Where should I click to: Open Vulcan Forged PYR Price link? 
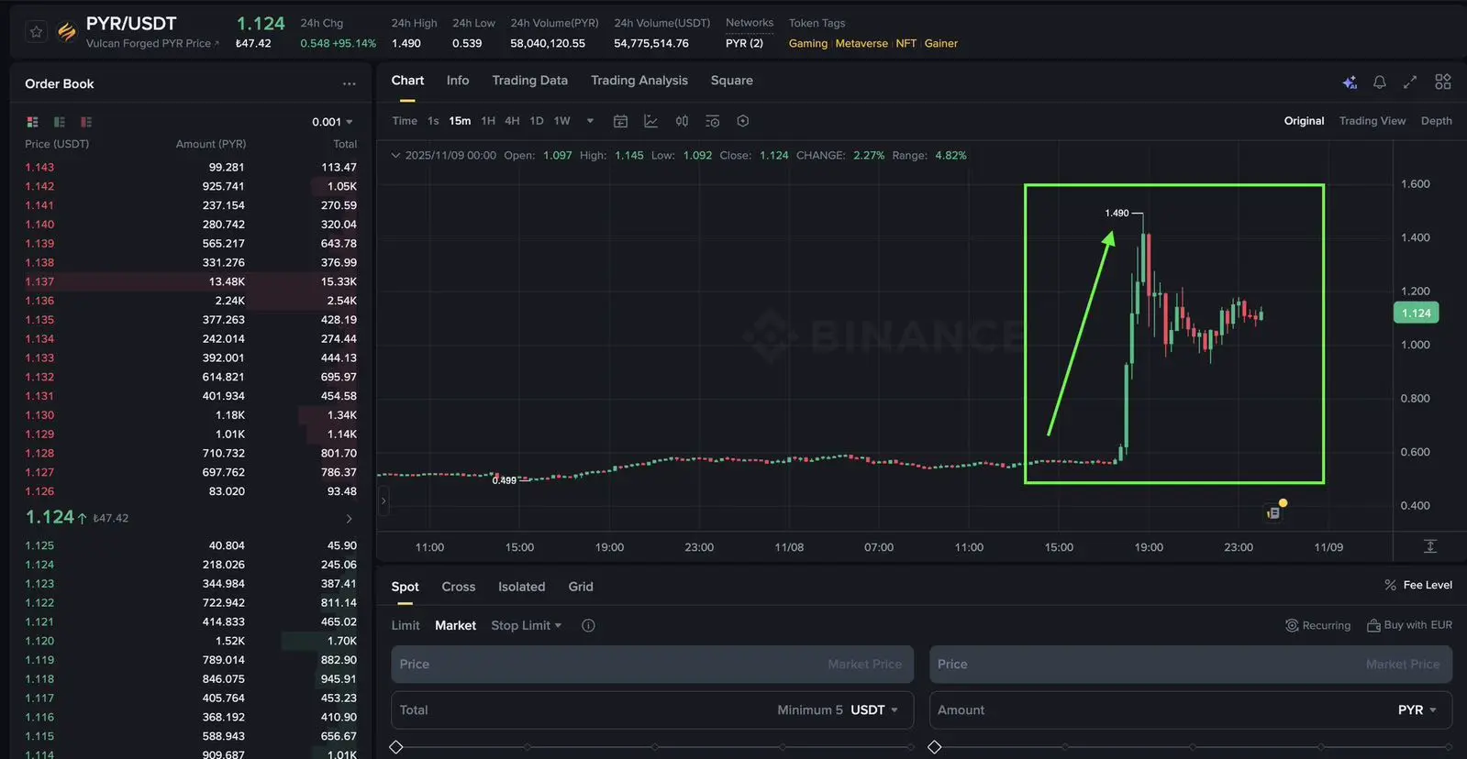coord(152,43)
